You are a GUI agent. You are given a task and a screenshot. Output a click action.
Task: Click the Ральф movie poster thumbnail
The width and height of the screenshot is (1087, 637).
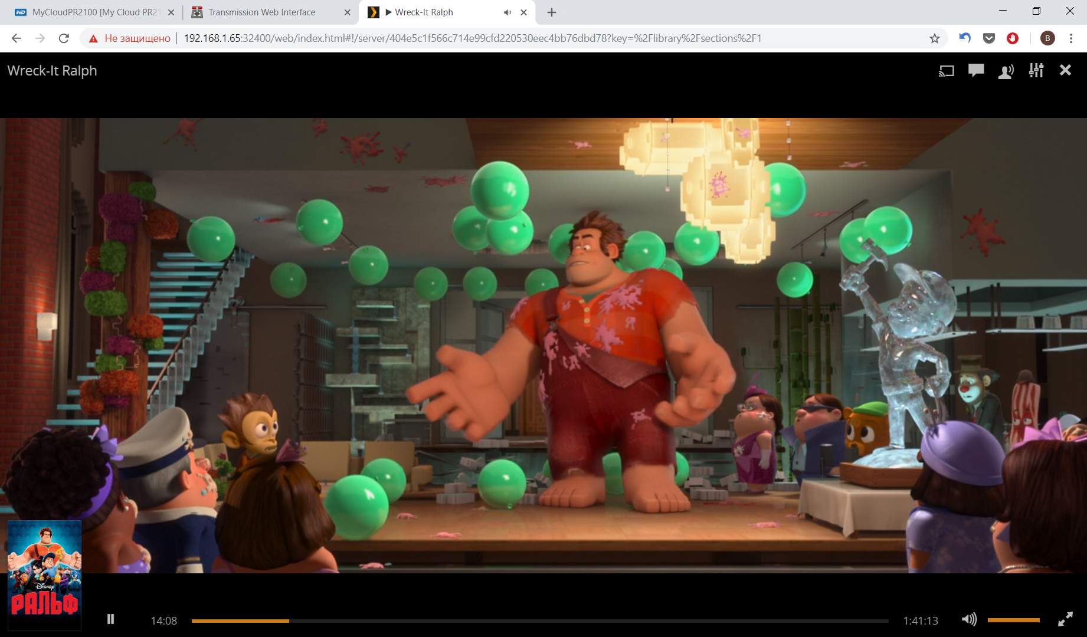44,575
